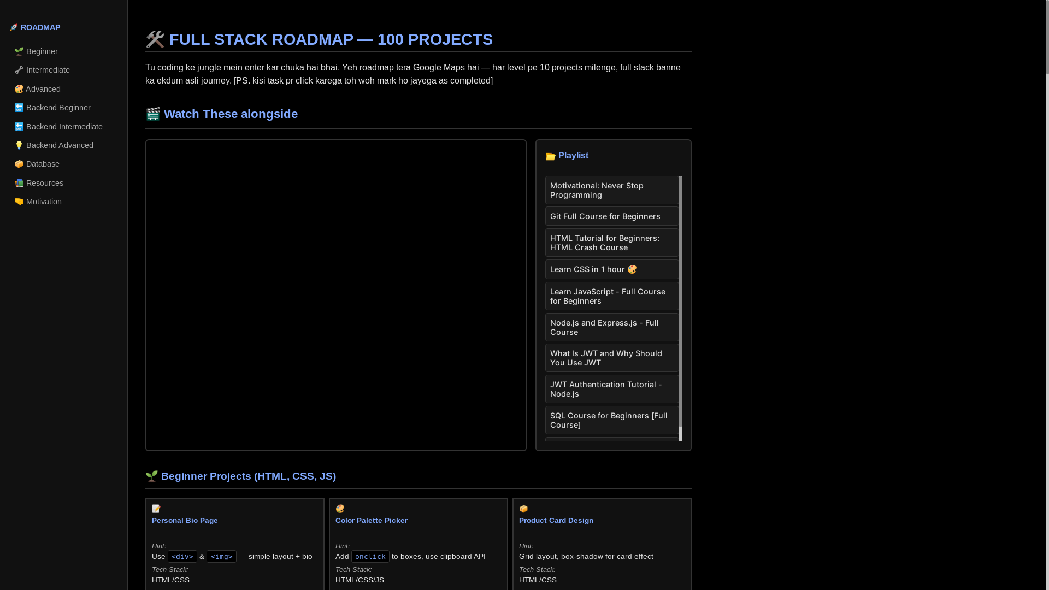Pick SQL Course for Beginners [Full Course]
1049x590 pixels.
click(612, 420)
